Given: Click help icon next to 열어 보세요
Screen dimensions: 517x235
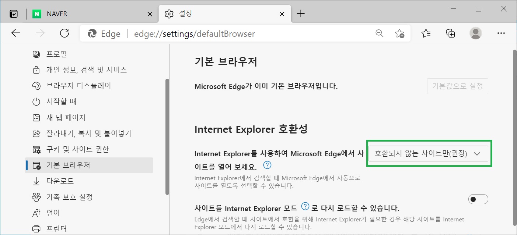Looking at the screenshot, I should click(x=268, y=164).
